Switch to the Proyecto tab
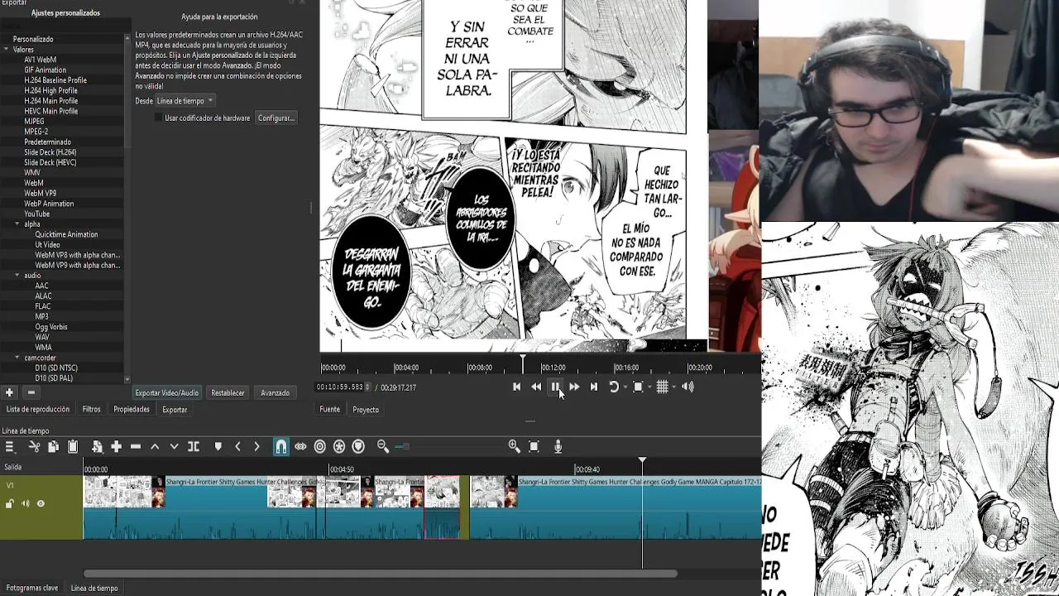The image size is (1059, 596). 366,409
